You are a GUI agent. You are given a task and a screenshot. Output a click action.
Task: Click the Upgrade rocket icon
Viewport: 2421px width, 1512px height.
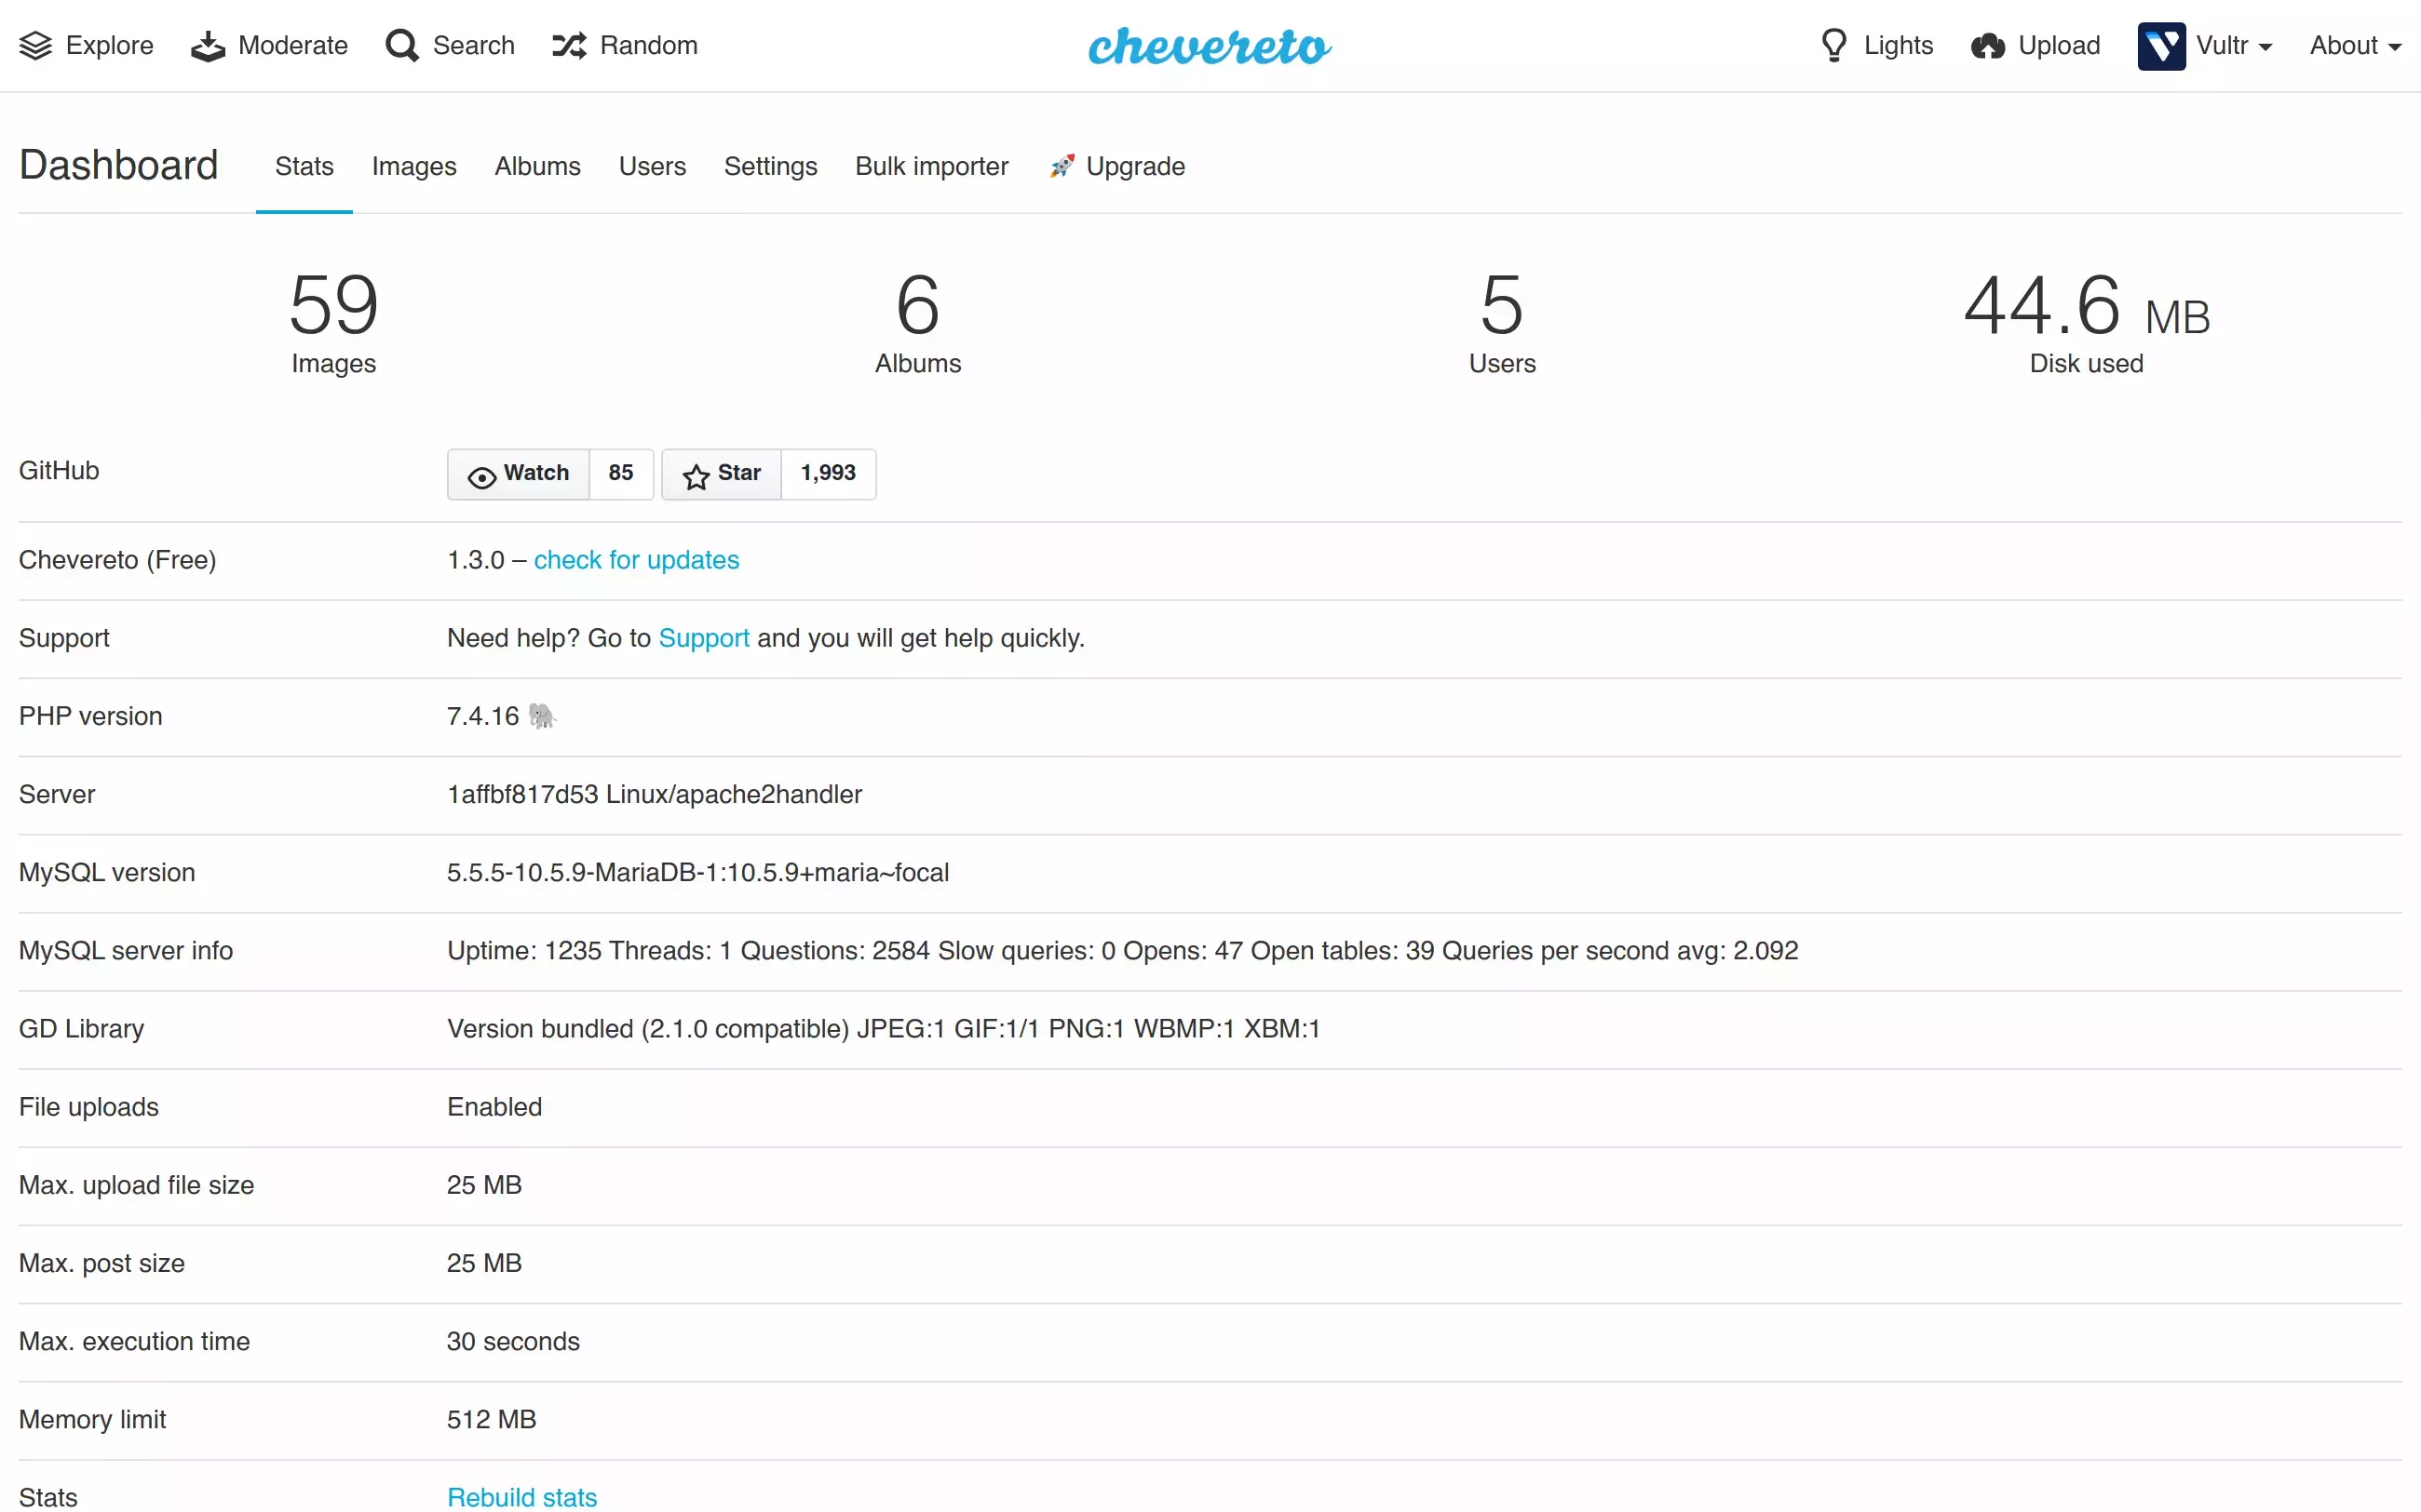1062,166
